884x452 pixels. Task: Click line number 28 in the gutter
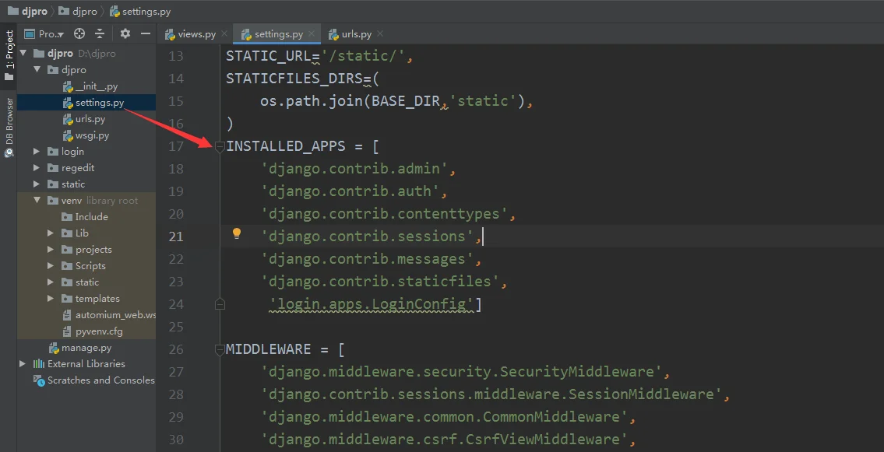(x=176, y=394)
